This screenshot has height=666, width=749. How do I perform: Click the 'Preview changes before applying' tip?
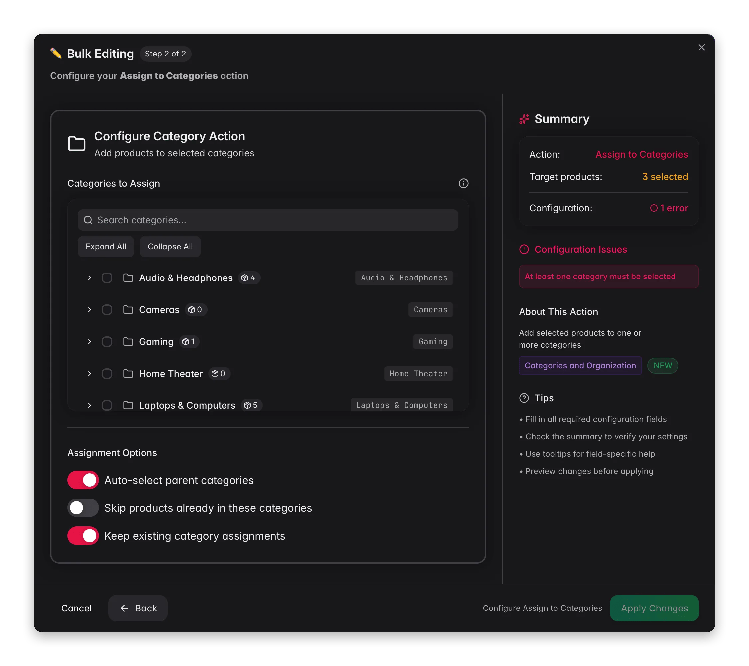coord(589,471)
